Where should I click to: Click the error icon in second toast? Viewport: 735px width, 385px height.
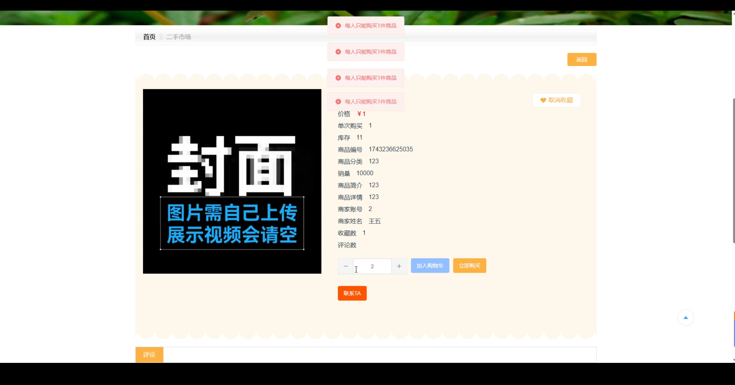(x=338, y=52)
